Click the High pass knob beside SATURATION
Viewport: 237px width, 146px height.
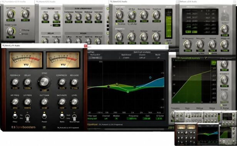25,14
